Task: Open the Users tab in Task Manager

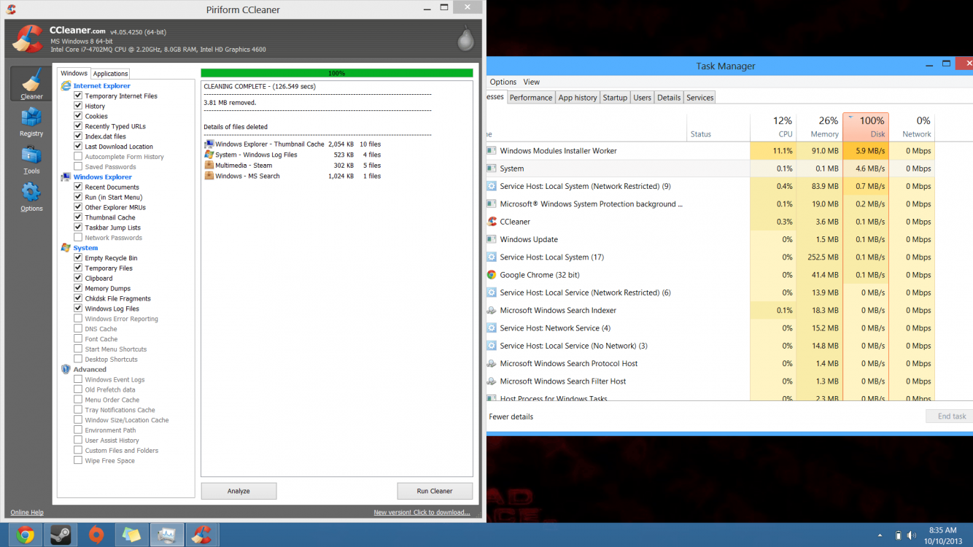Action: (x=642, y=98)
